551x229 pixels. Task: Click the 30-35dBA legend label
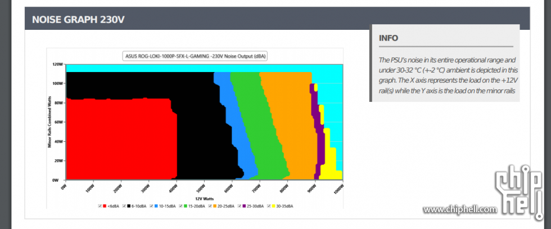pos(284,206)
